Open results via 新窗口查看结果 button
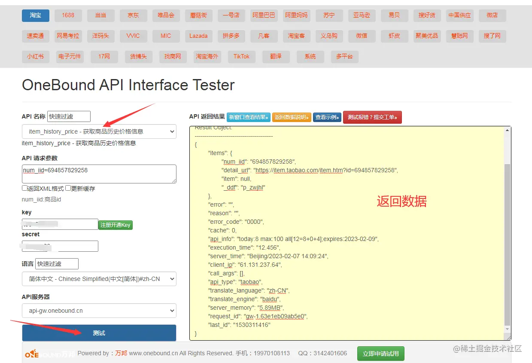This screenshot has width=532, height=363. coord(249,117)
